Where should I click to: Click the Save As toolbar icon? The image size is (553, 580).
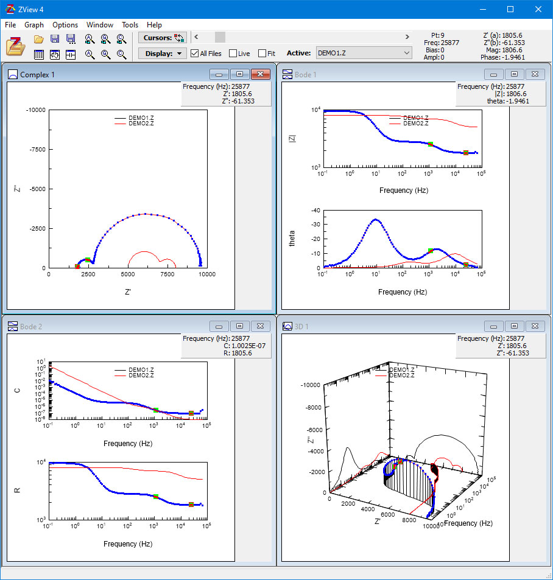[71, 39]
